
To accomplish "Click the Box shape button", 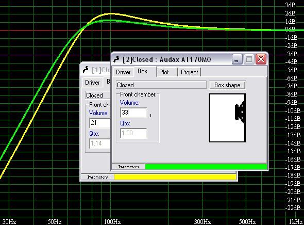I will coord(227,85).
